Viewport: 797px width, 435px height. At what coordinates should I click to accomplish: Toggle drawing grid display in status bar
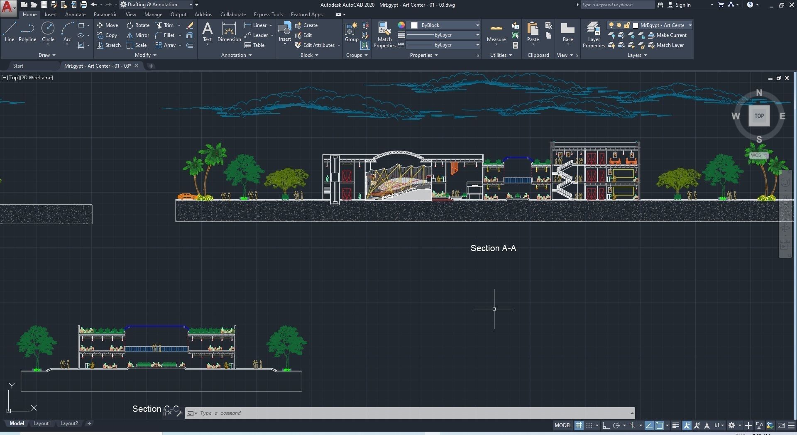click(579, 425)
